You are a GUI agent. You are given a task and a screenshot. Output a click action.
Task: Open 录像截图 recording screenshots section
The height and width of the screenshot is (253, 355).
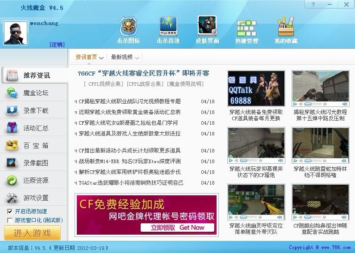pyautogui.click(x=34, y=163)
